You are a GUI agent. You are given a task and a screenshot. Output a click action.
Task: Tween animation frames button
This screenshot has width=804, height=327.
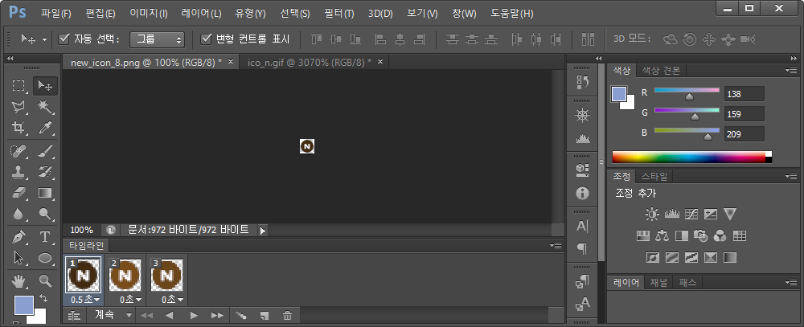tap(241, 315)
